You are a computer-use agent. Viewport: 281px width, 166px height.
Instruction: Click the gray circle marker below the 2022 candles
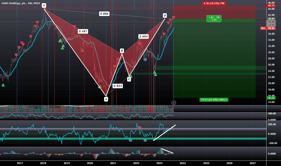[145, 59]
